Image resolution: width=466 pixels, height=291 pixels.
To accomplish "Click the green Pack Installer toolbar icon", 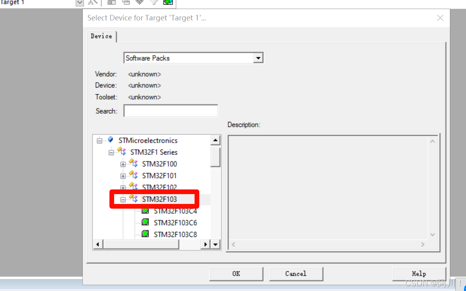I will click(168, 2).
